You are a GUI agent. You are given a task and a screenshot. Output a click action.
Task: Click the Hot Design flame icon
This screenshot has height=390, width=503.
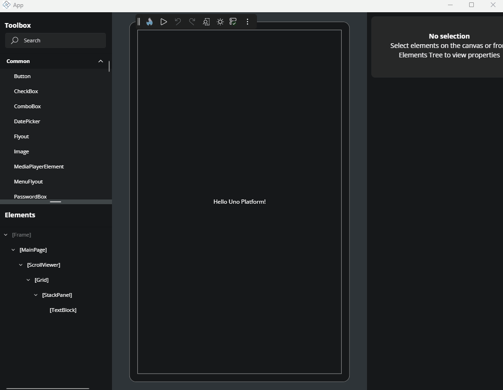149,21
